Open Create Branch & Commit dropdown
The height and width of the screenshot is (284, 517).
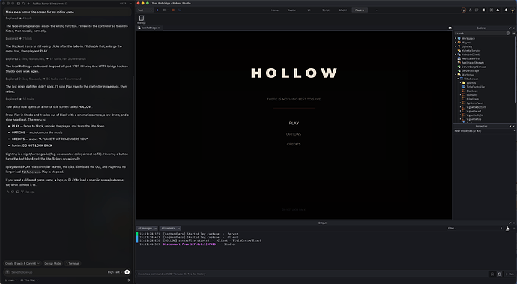click(22, 263)
